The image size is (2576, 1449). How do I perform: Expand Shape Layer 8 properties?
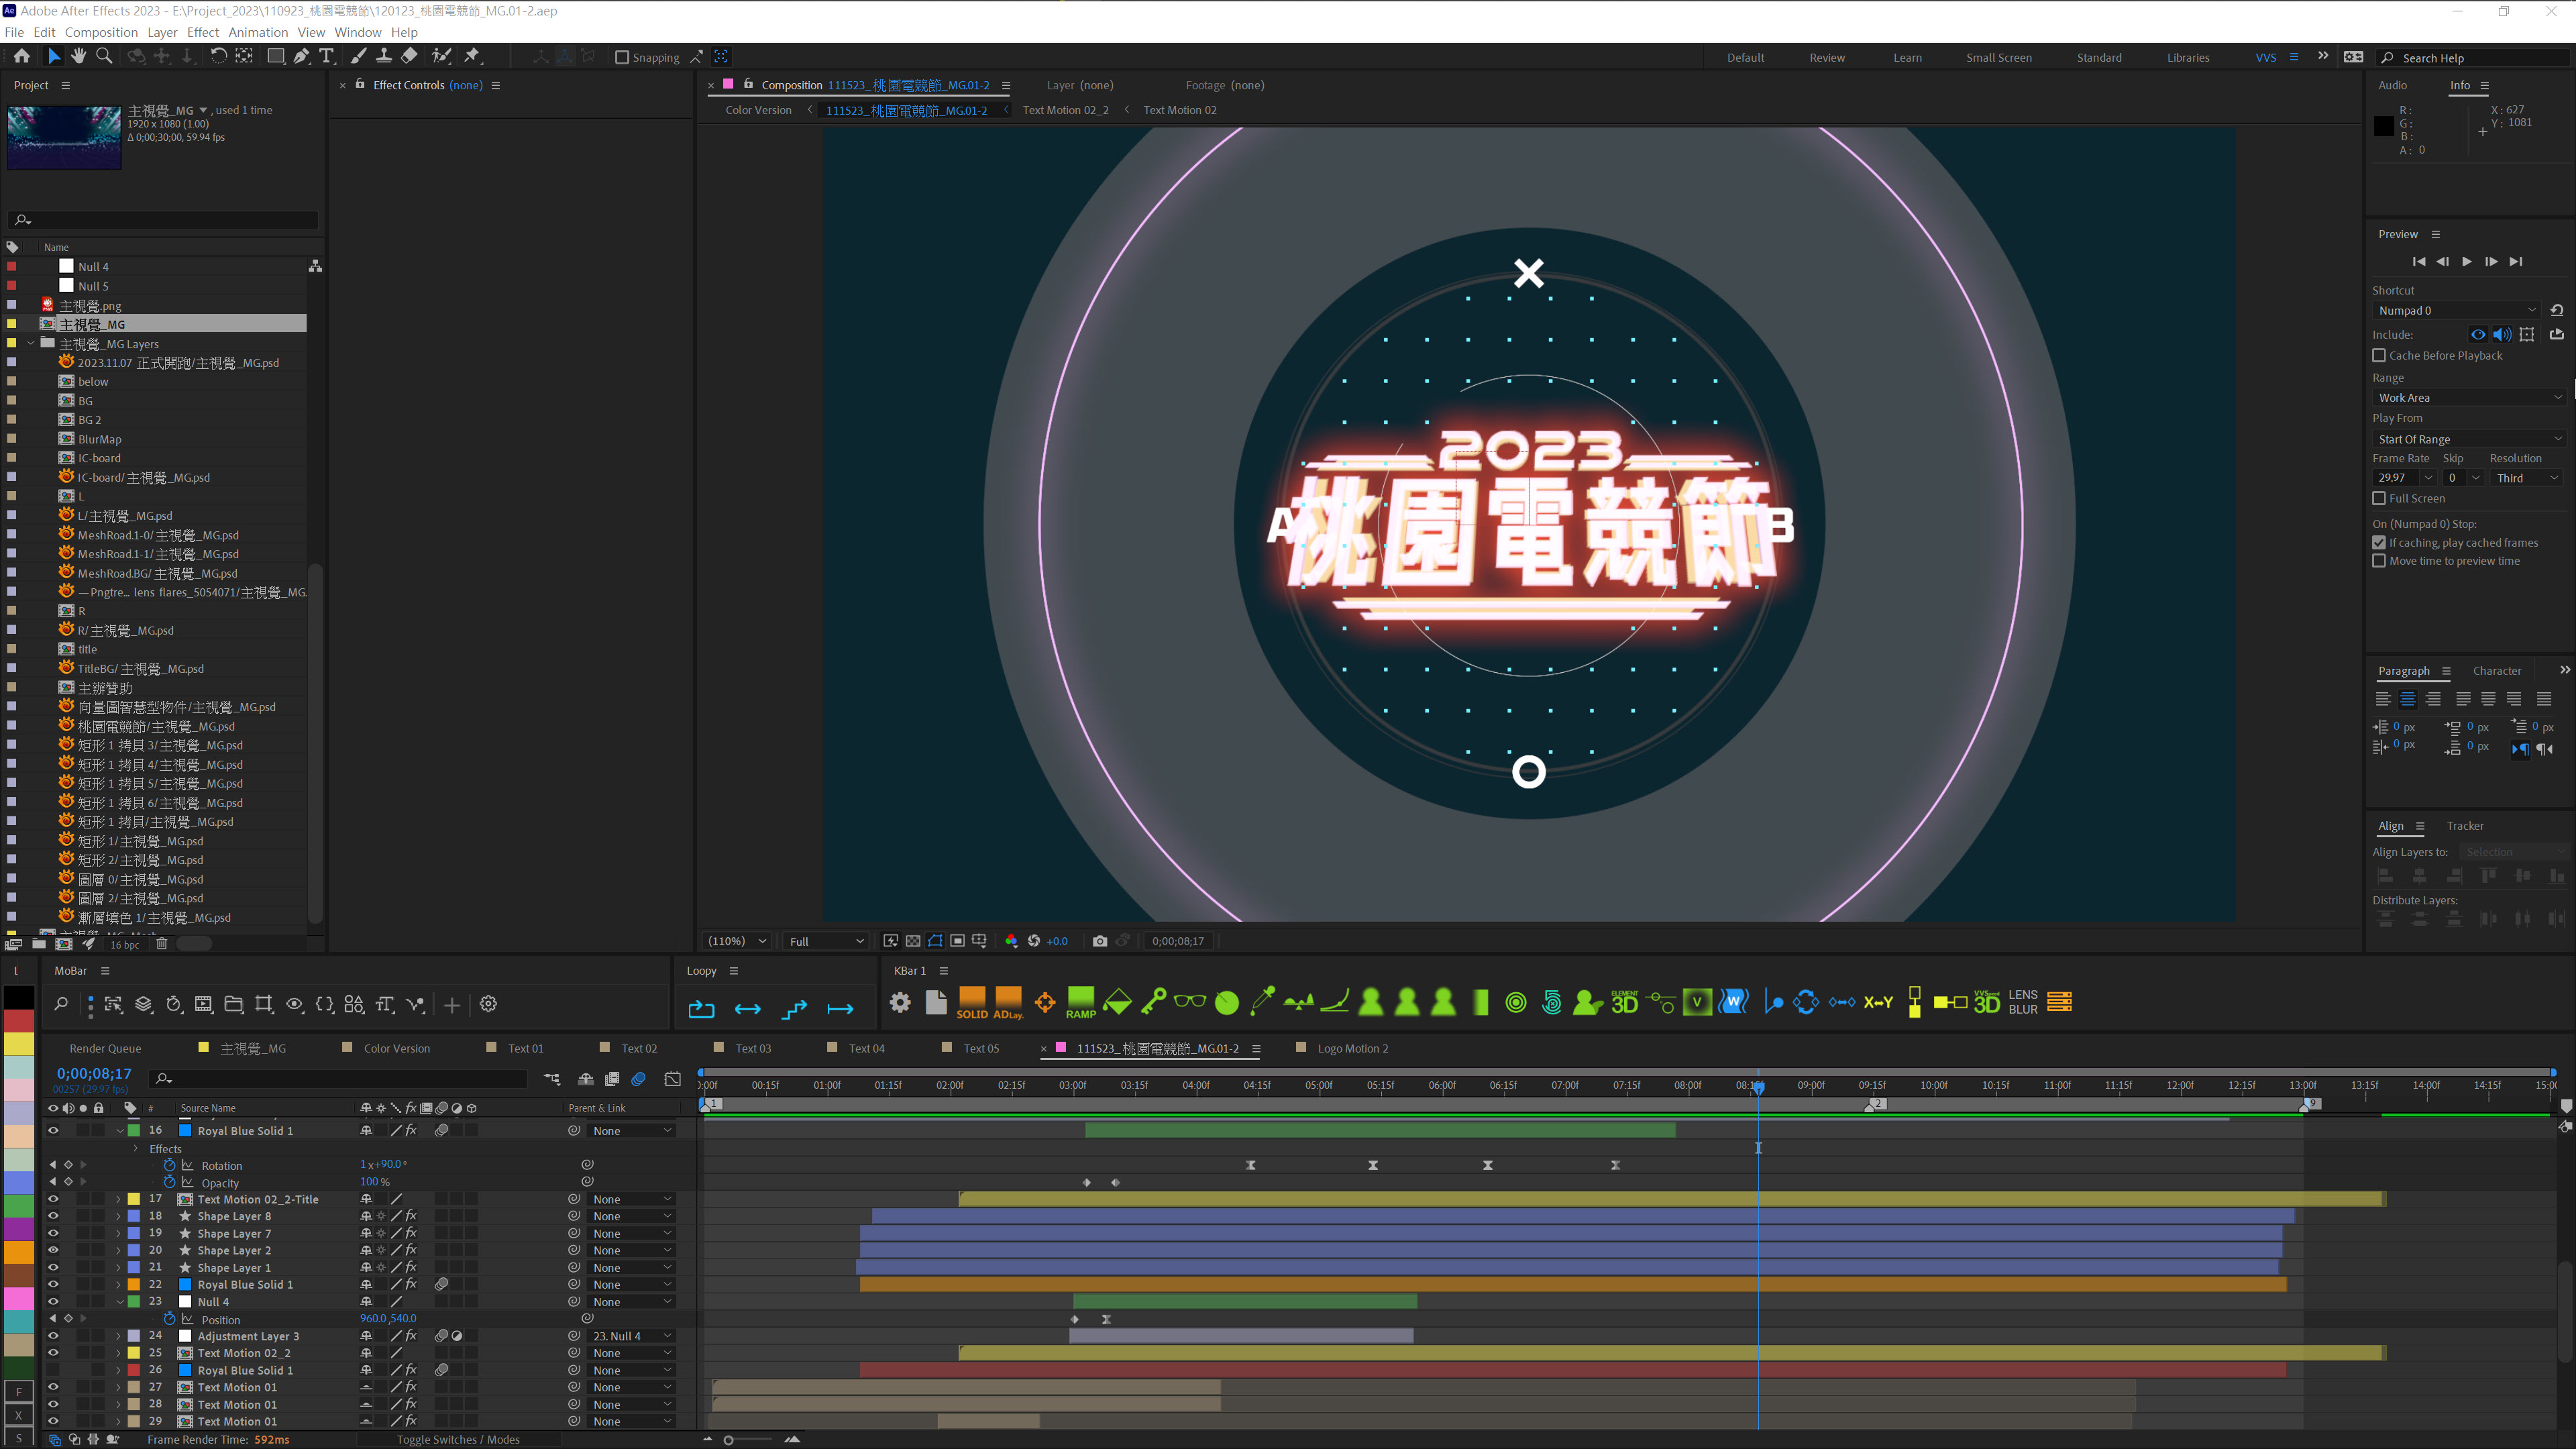(118, 1217)
